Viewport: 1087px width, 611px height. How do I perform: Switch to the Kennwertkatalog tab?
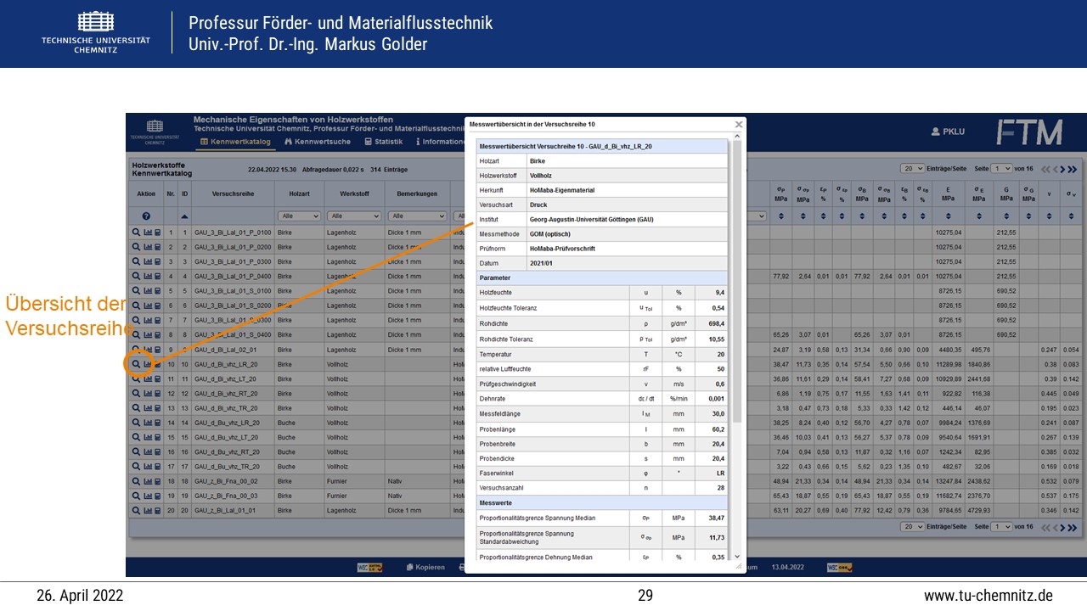pyautogui.click(x=234, y=142)
